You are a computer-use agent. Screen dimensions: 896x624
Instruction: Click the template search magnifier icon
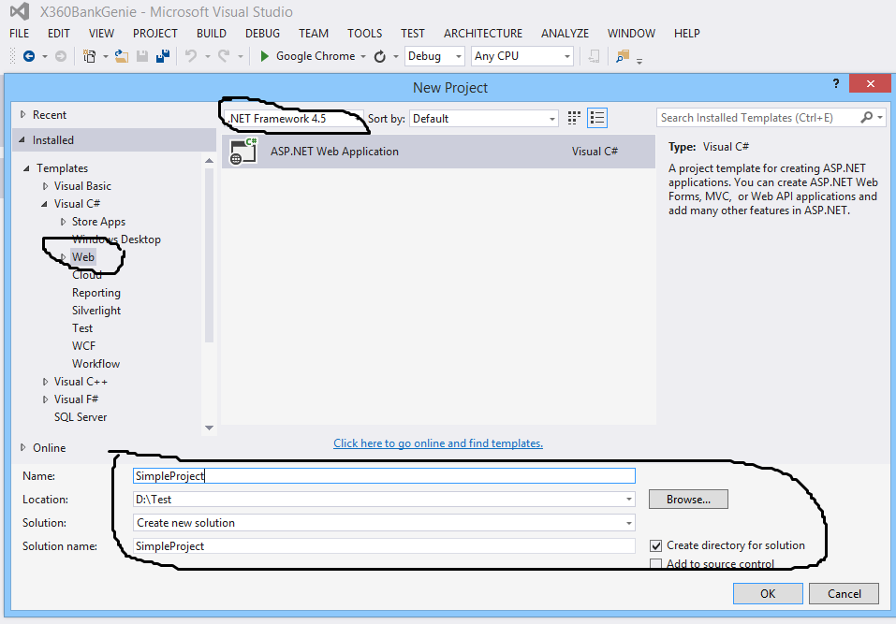point(869,117)
